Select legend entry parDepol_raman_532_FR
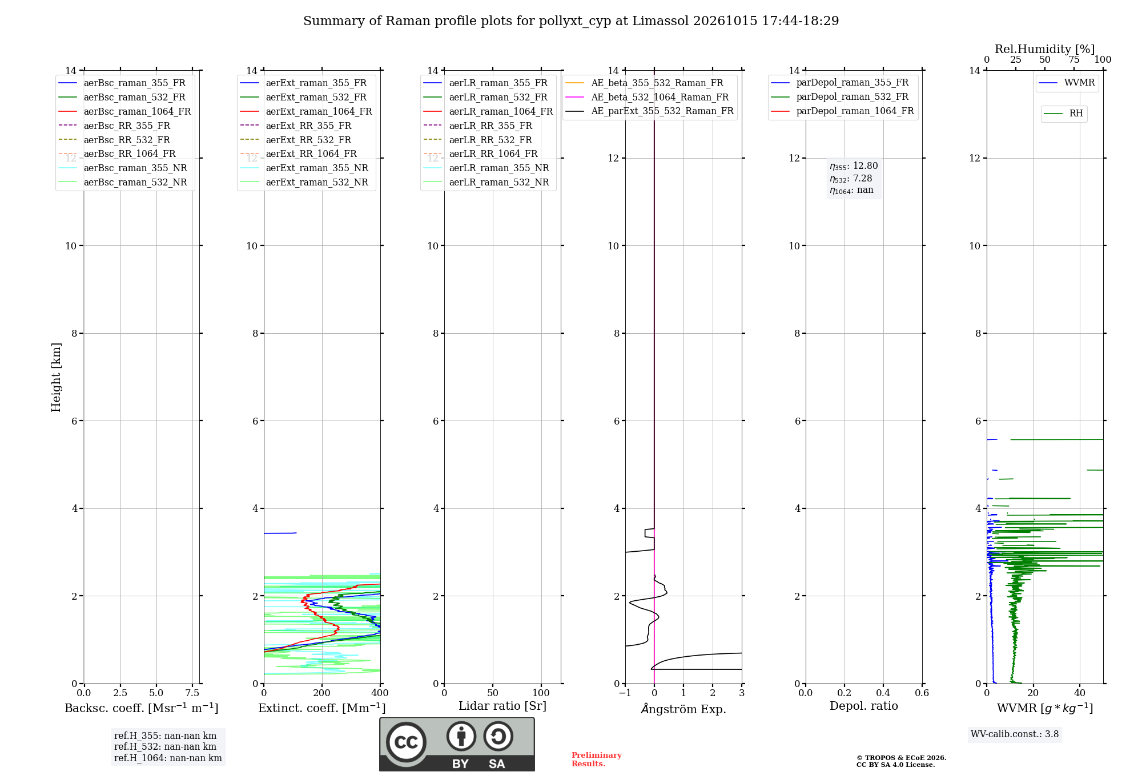This screenshot has width=1142, height=776. coord(840,97)
